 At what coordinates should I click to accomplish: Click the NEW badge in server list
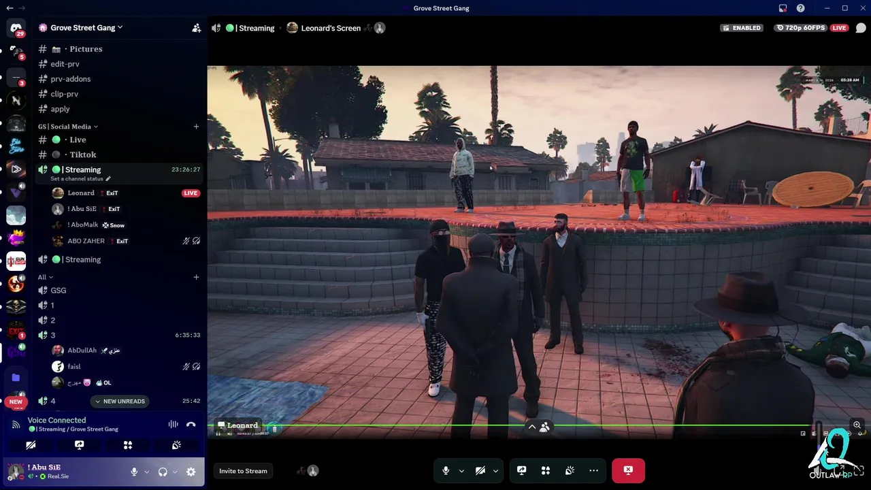point(16,402)
